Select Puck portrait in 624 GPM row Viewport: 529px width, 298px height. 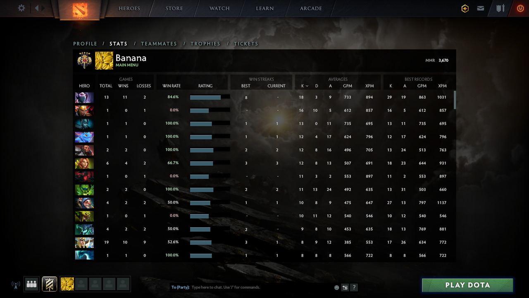click(x=84, y=137)
